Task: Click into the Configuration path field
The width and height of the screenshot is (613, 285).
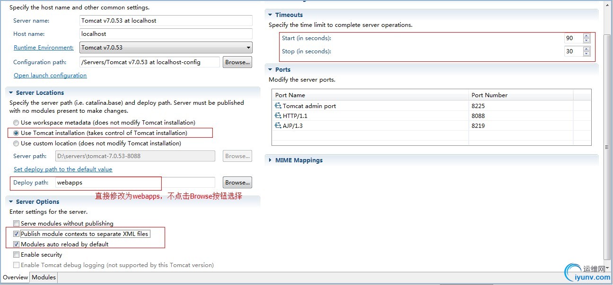Action: point(150,62)
